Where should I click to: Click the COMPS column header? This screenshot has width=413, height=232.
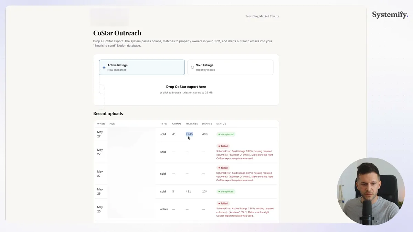177,124
